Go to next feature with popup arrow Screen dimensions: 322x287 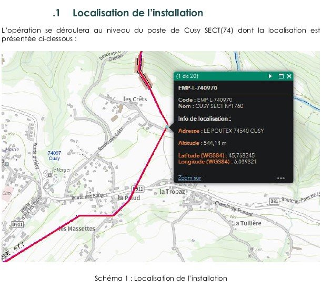pyautogui.click(x=270, y=76)
